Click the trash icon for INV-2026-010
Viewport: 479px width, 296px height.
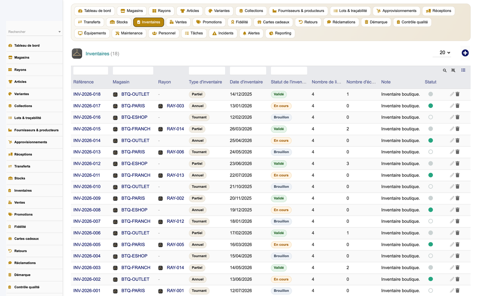pyautogui.click(x=457, y=187)
